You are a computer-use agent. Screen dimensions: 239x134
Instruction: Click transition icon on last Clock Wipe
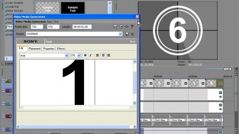coord(220,120)
